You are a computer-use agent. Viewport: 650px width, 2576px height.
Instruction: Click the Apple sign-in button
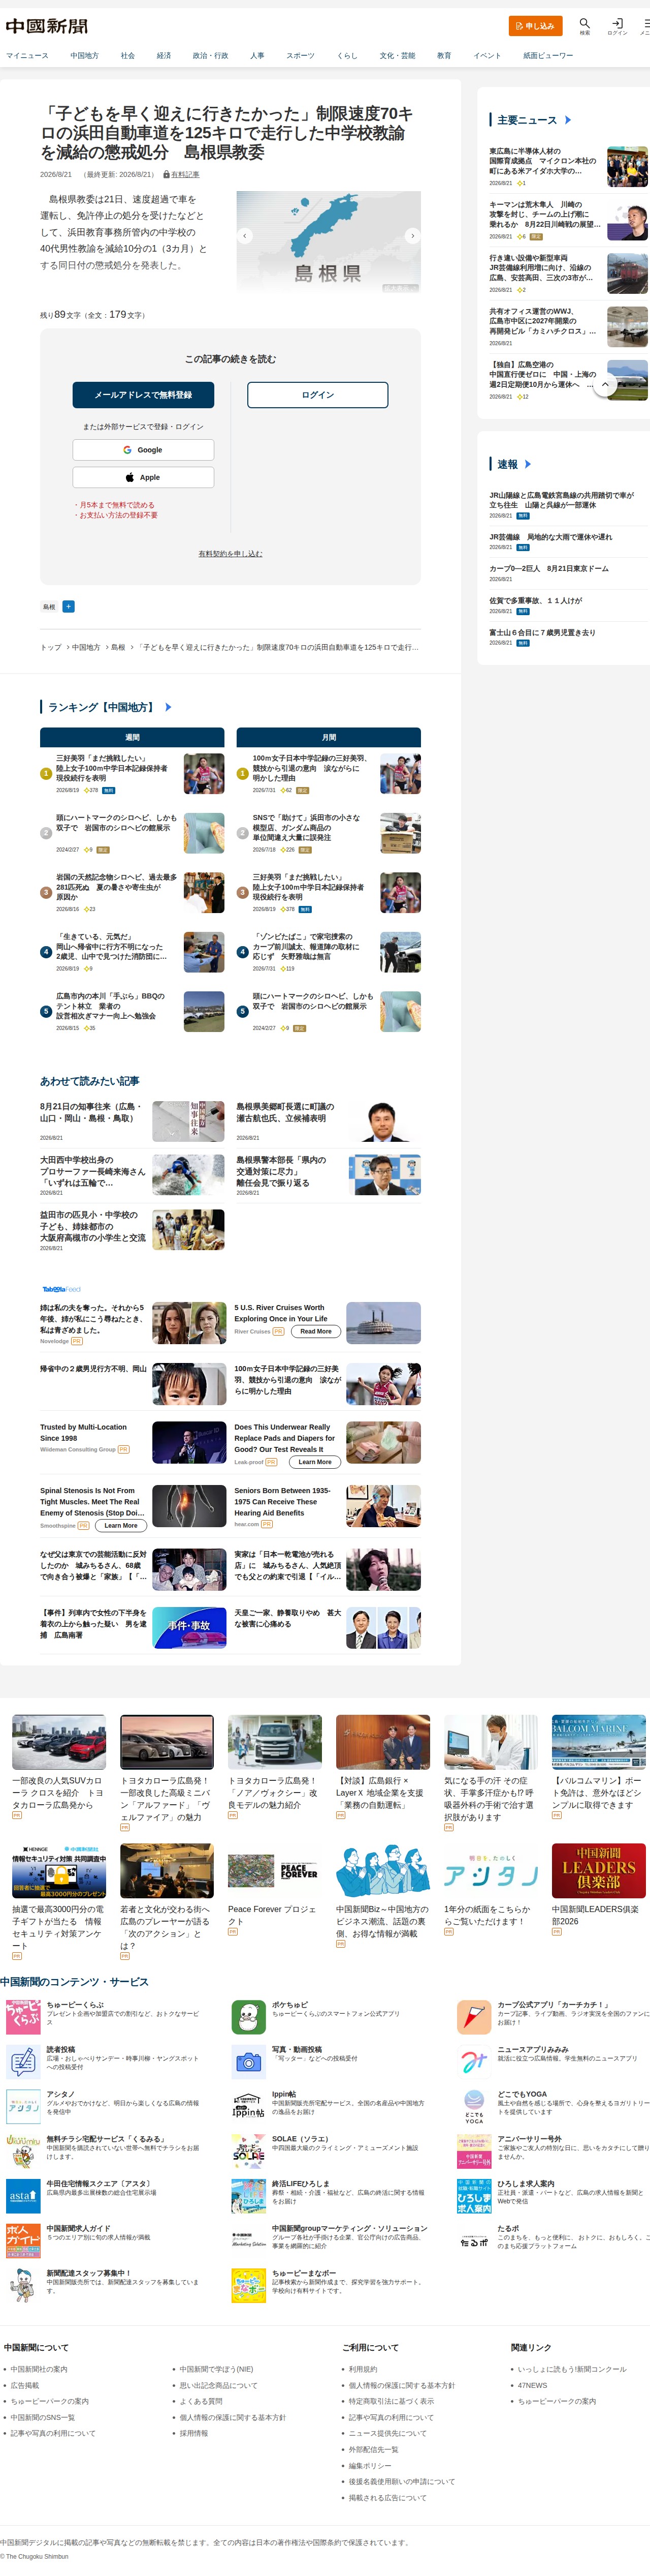click(x=143, y=477)
